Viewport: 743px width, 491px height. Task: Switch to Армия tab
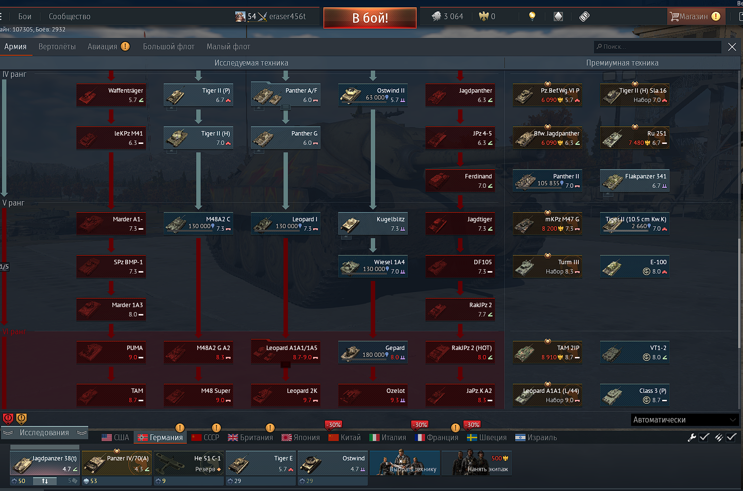click(16, 46)
